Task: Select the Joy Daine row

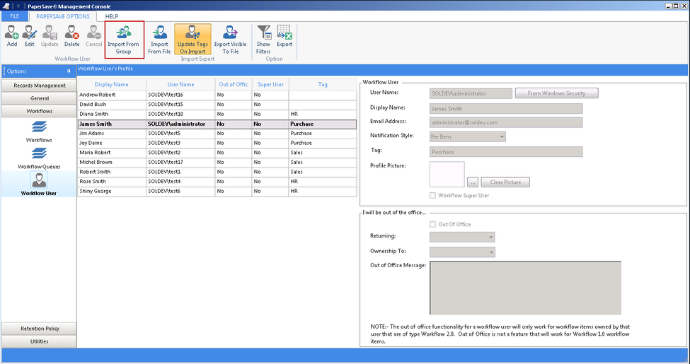Action: pos(217,143)
